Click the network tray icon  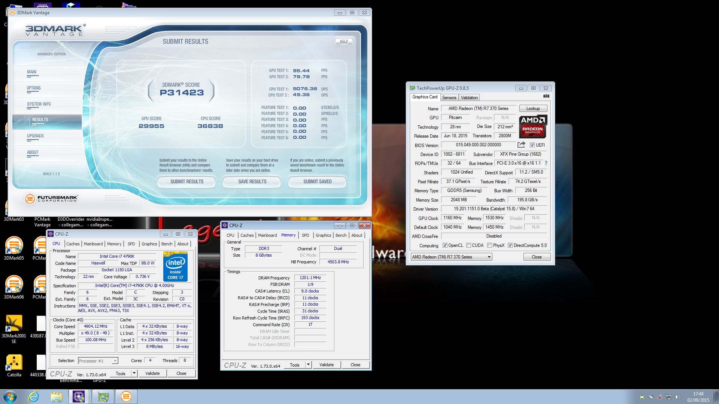coord(668,397)
